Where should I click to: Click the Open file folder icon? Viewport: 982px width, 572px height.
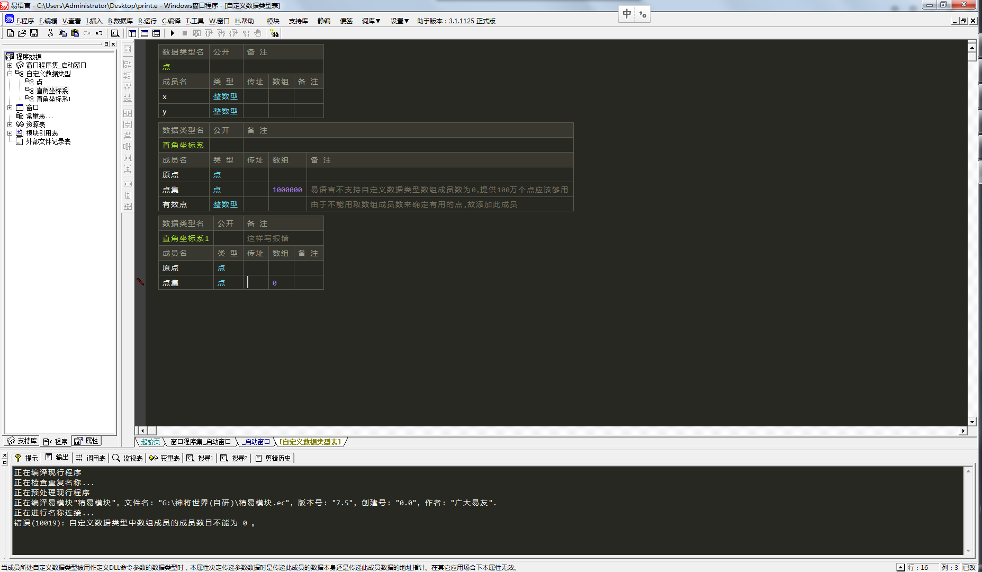[22, 33]
